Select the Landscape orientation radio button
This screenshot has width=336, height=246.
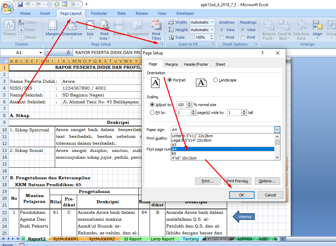click(x=216, y=80)
